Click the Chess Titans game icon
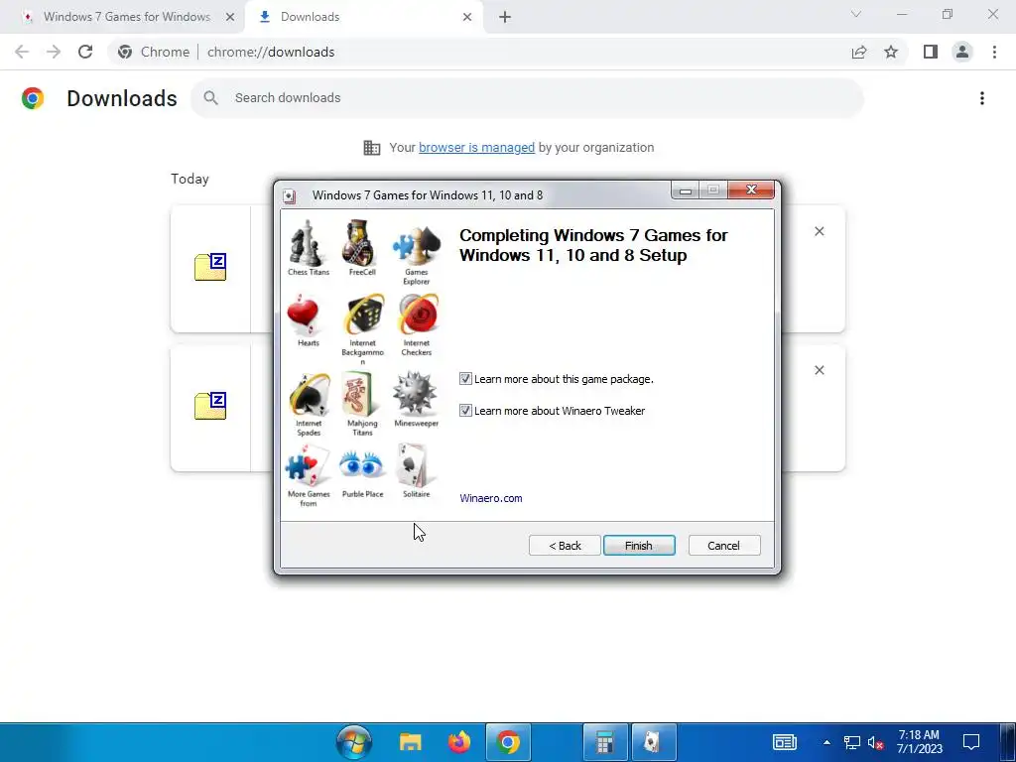Viewport: 1016px width, 762px height. point(306,243)
